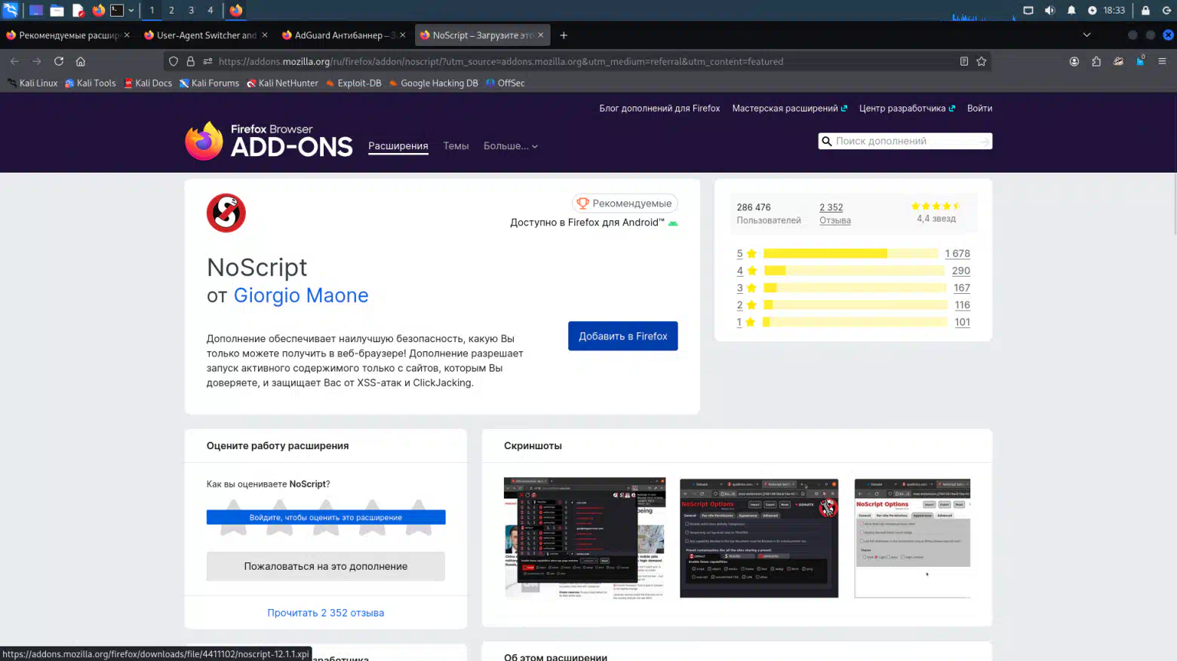The image size is (1177, 661).
Task: Click the extension icon left of the blue badge icon
Action: click(x=1118, y=61)
